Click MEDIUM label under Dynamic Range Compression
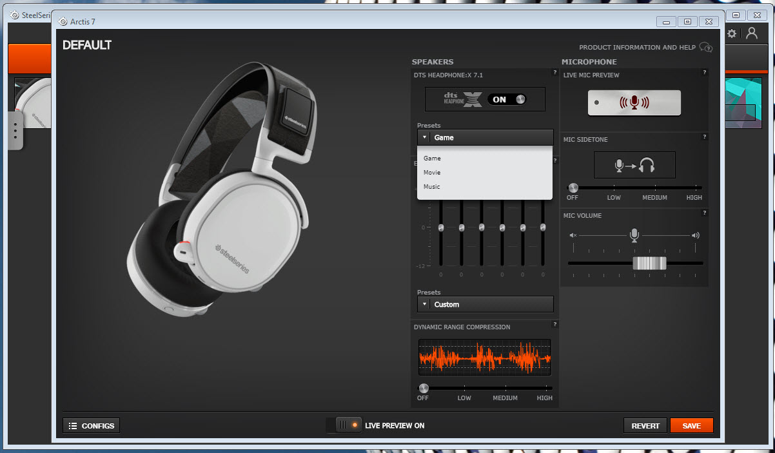The width and height of the screenshot is (775, 453). [x=505, y=398]
